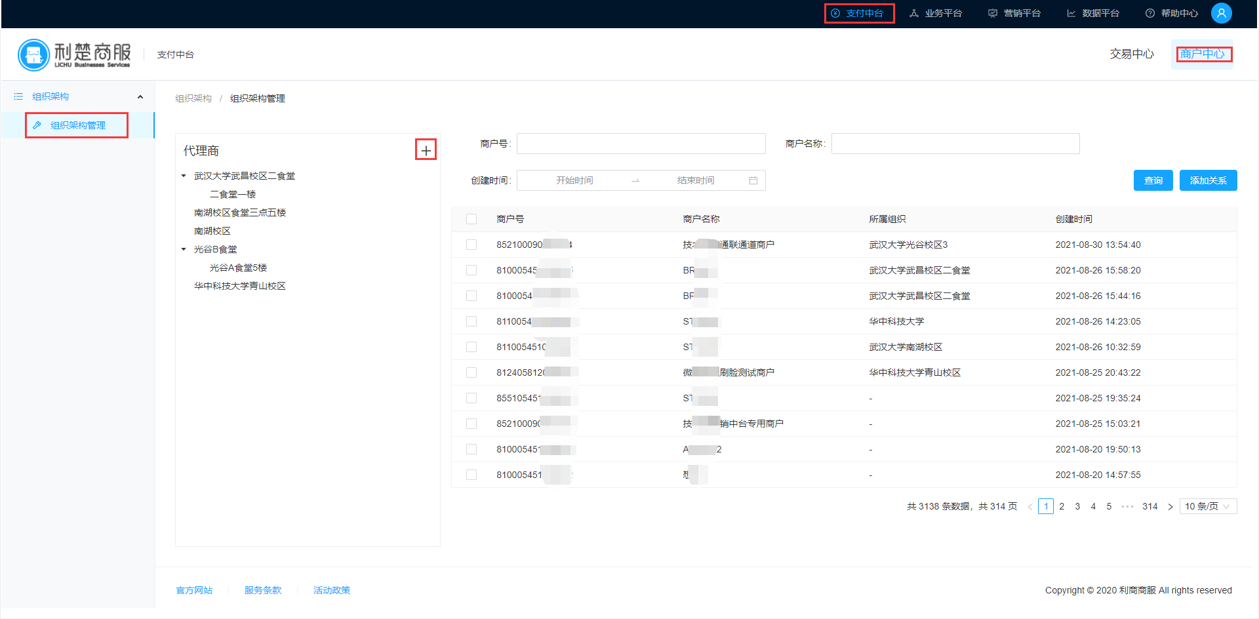
Task: Check the row dated 2021-08-26 14:23:05
Action: (471, 321)
